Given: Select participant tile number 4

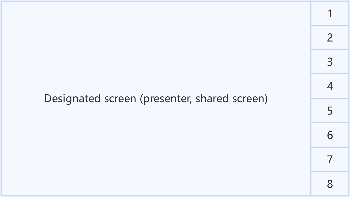Looking at the screenshot, I should 330,86.
